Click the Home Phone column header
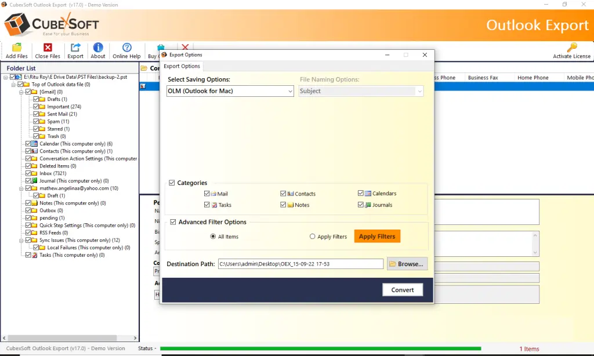The image size is (594, 356). [533, 78]
